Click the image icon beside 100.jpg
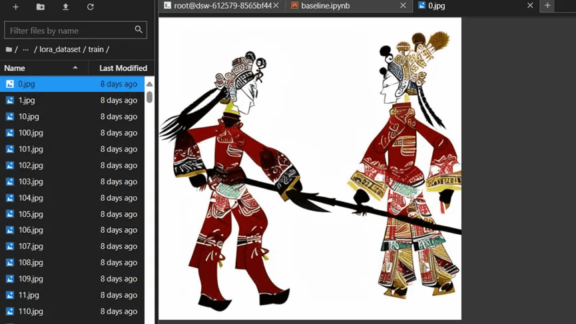The image size is (576, 324). click(x=10, y=133)
